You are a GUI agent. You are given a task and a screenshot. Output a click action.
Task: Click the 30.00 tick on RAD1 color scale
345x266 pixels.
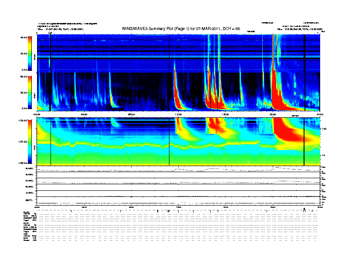point(24,93)
